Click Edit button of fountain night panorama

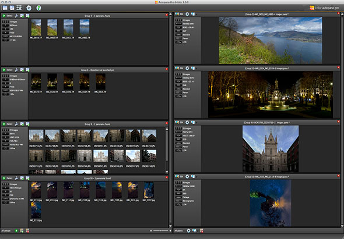pyautogui.click(x=179, y=68)
